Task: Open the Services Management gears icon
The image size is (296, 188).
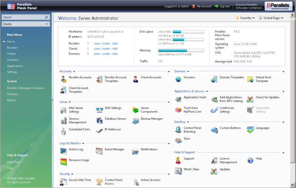Action: coord(64,121)
